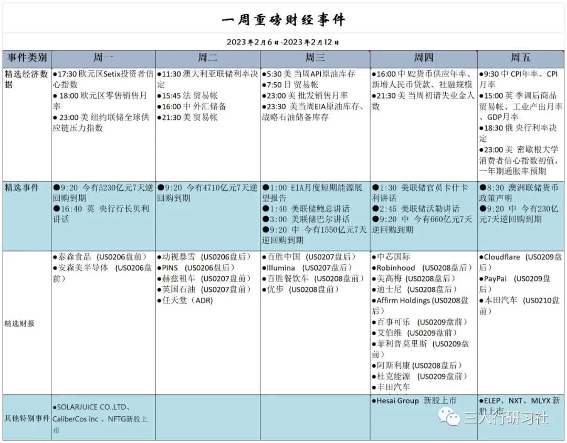
Task: Click 百胜中国 (US0207盘后)
Action: (x=309, y=257)
